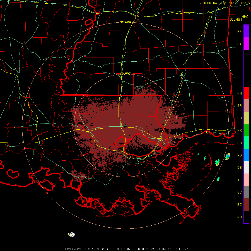Click the DS white legend swatch
Viewport: 251px width, 251px height.
[x=246, y=167]
